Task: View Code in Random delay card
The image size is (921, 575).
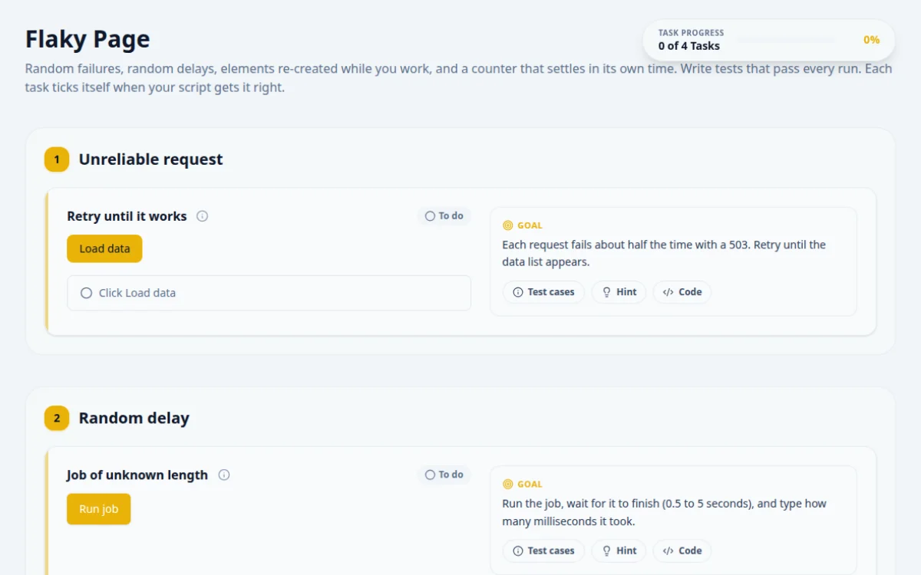Action: [682, 550]
